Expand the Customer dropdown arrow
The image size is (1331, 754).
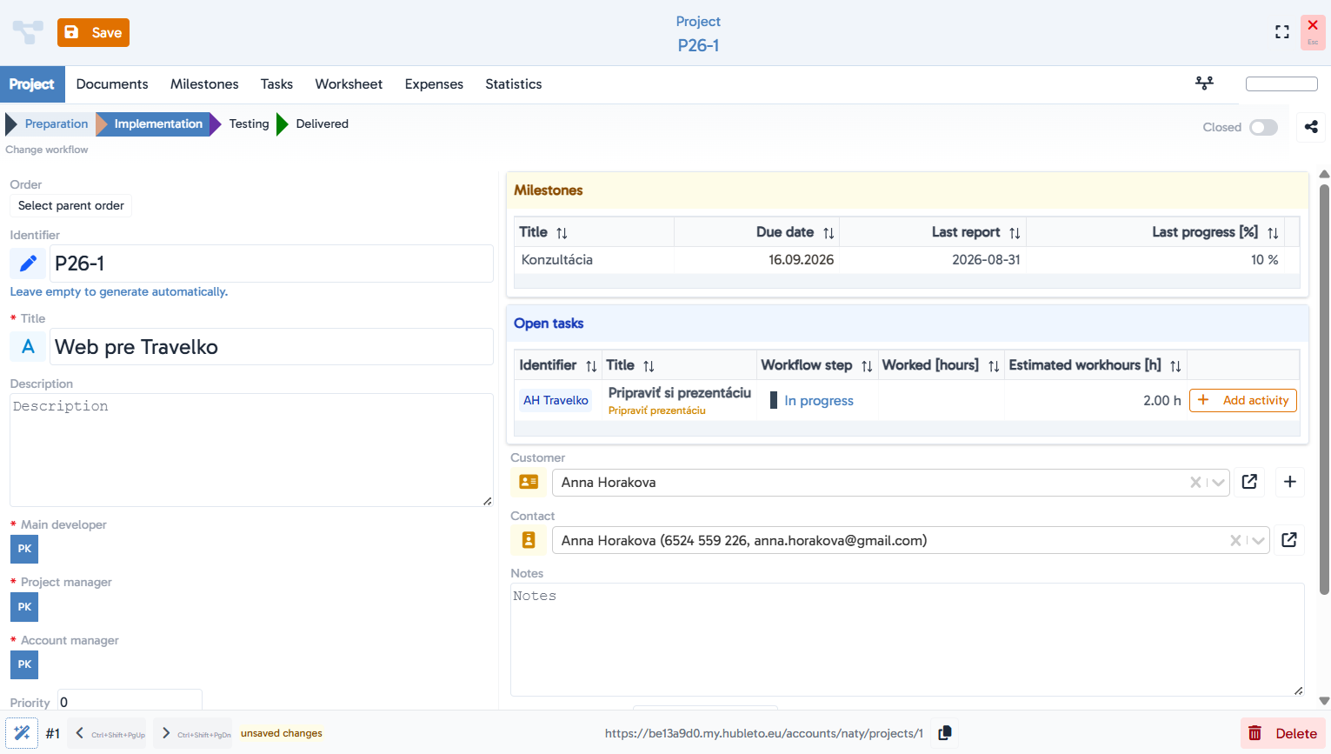[1218, 483]
